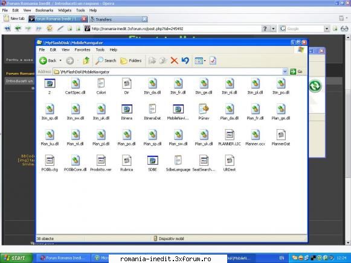This screenshot has height=263, width=351.
Task: Click Opera page's vertical scrollbar
Action: [348, 140]
